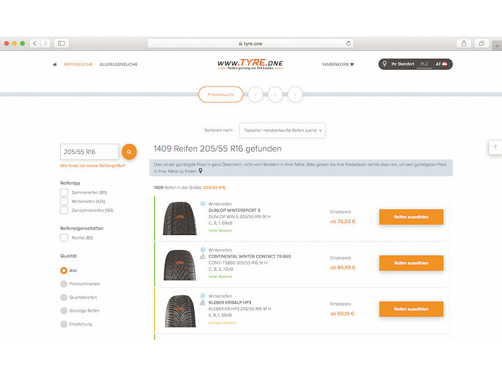Toggle the Safari sidebar button
Image resolution: width=502 pixels, height=377 pixels.
tap(61, 43)
